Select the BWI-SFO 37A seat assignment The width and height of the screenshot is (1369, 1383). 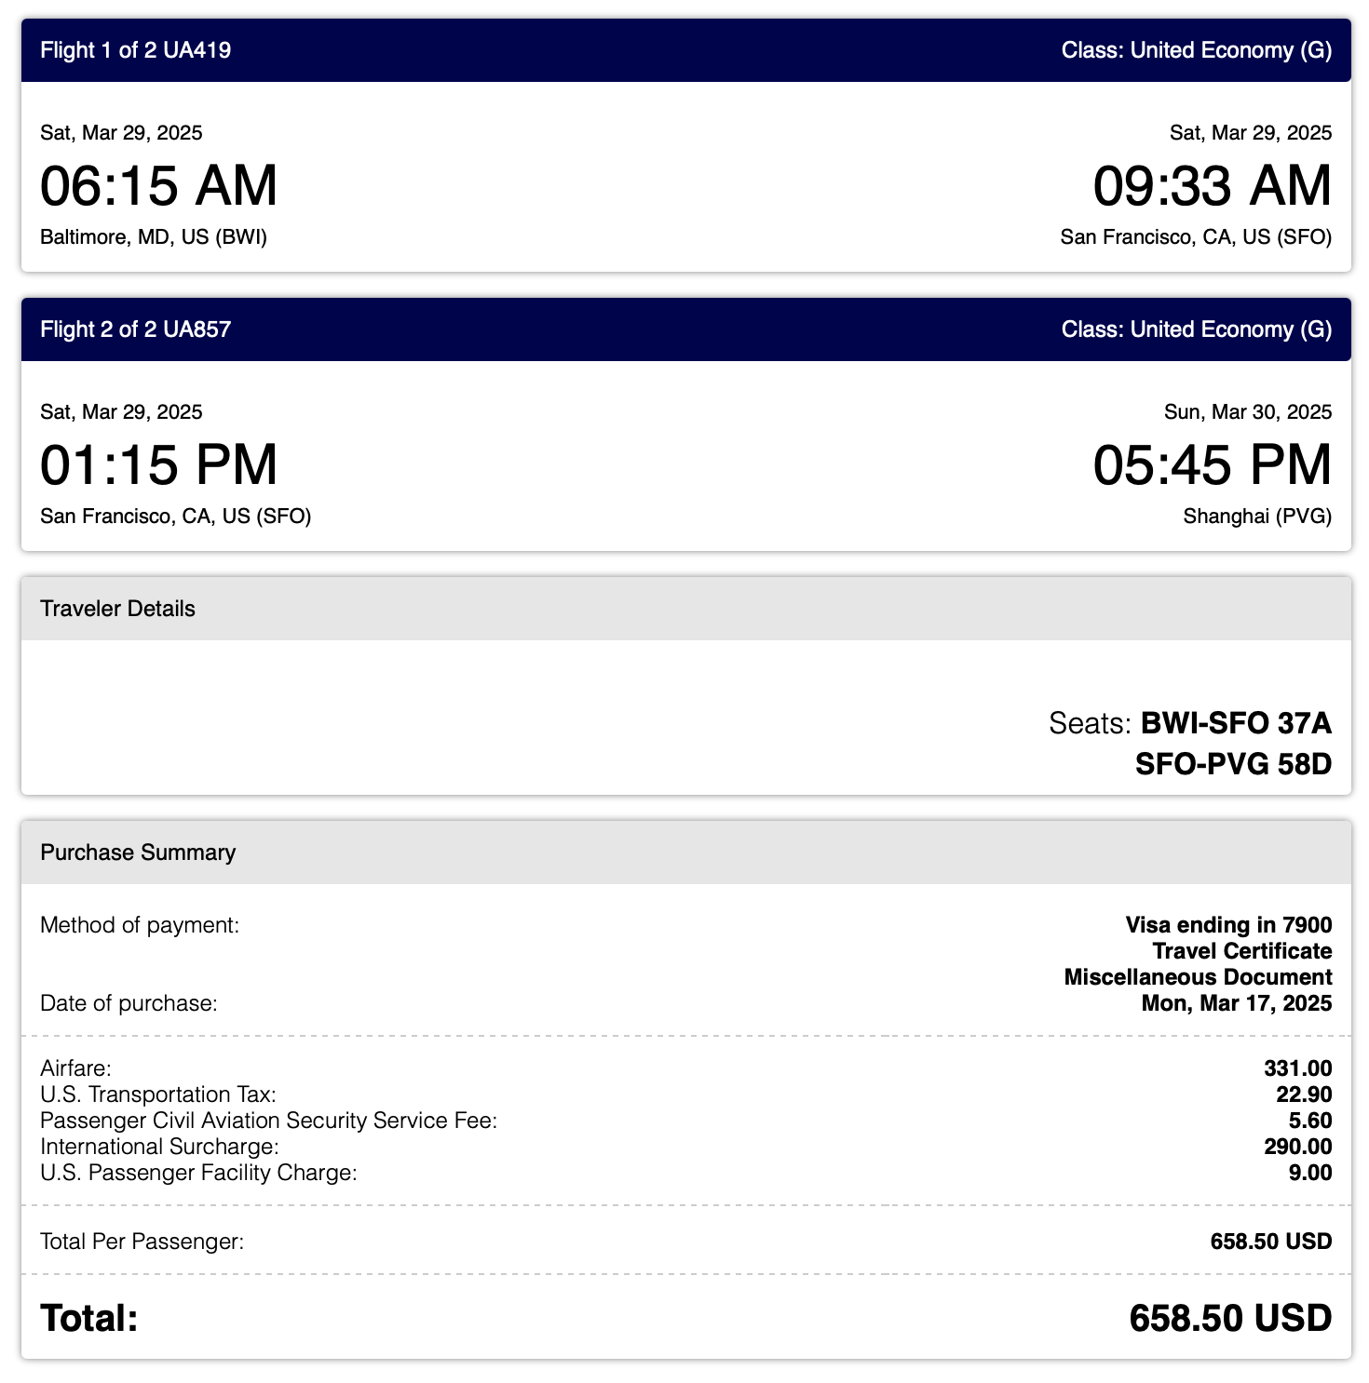(1236, 723)
